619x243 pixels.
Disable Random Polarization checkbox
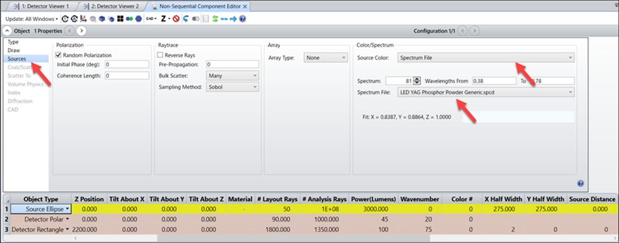click(x=59, y=55)
